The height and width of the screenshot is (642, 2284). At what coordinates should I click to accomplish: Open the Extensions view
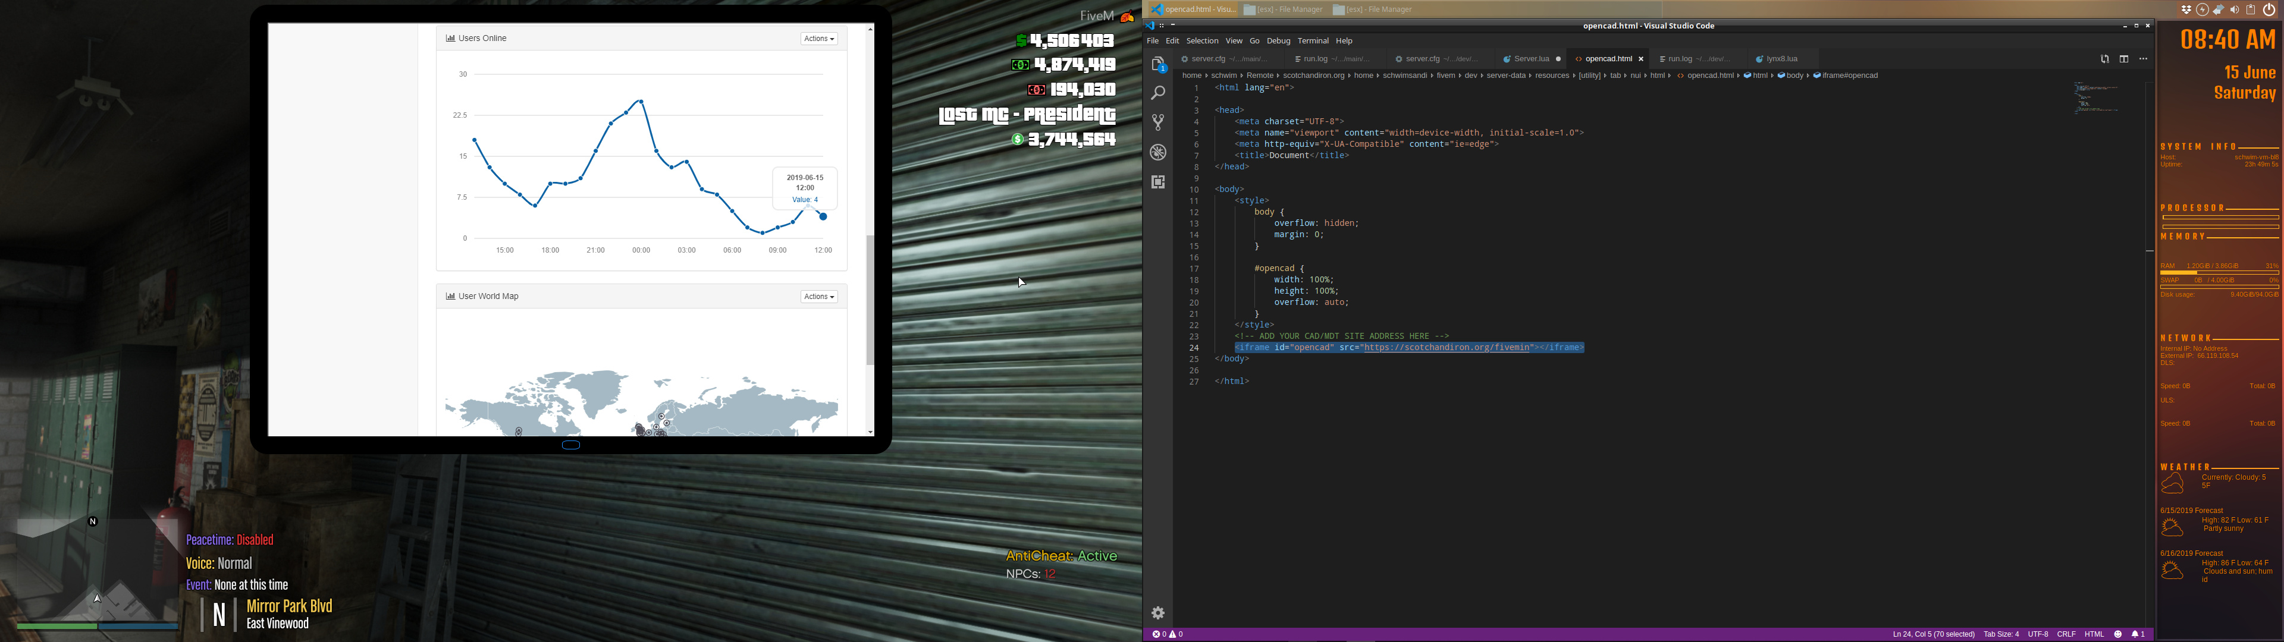click(x=1158, y=182)
